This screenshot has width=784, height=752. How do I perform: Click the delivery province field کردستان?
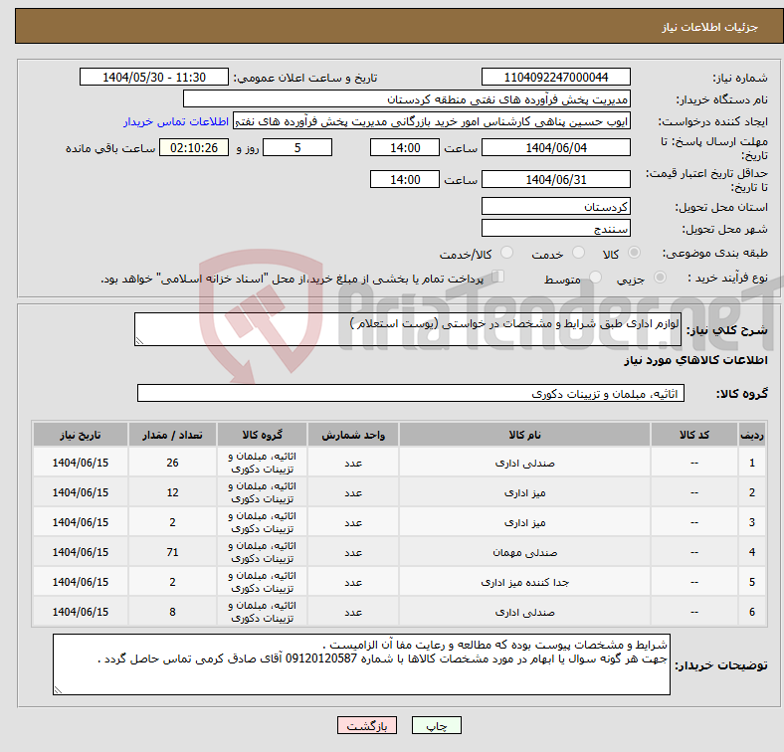click(555, 207)
